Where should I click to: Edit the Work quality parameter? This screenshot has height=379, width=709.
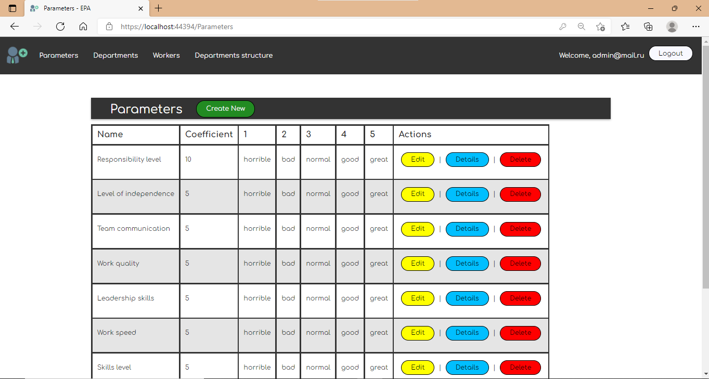pos(418,264)
